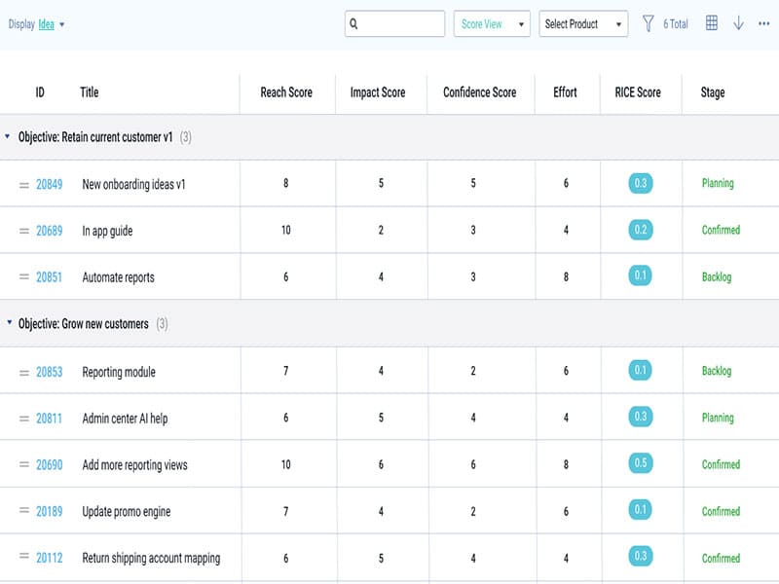Click the download arrow icon
This screenshot has width=779, height=584.
[738, 24]
